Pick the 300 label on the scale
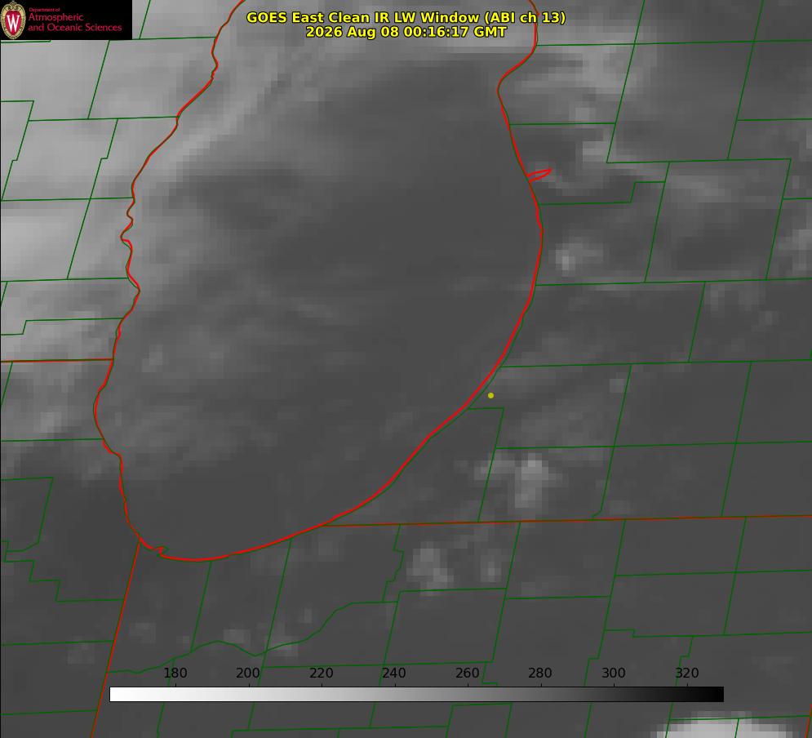812x738 pixels. [x=614, y=673]
